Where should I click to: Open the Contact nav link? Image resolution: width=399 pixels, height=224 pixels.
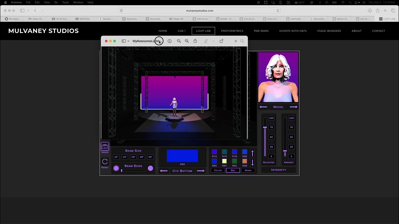378,31
